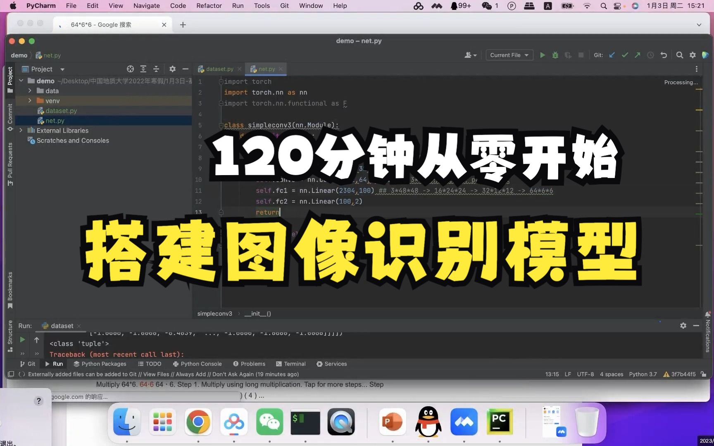Open the Code menu in menu bar
714x446 pixels.
point(178,6)
